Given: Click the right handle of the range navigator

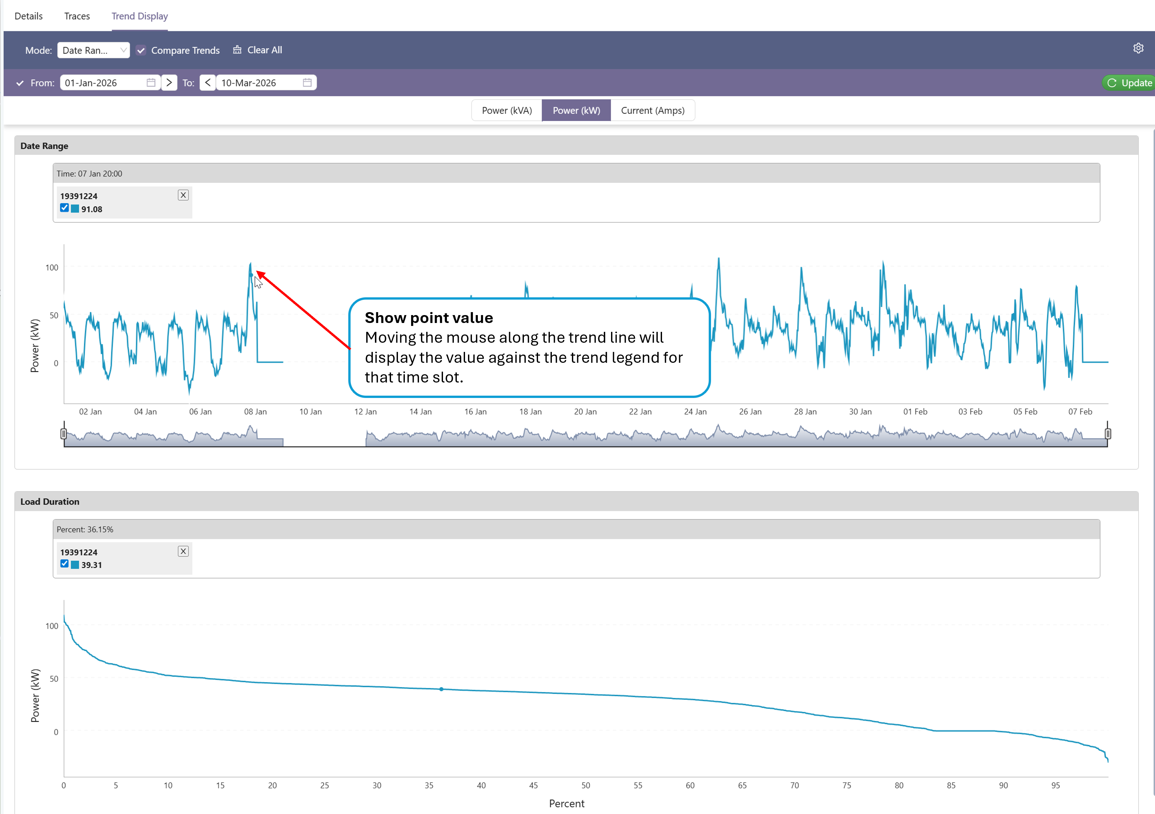Looking at the screenshot, I should pyautogui.click(x=1108, y=434).
